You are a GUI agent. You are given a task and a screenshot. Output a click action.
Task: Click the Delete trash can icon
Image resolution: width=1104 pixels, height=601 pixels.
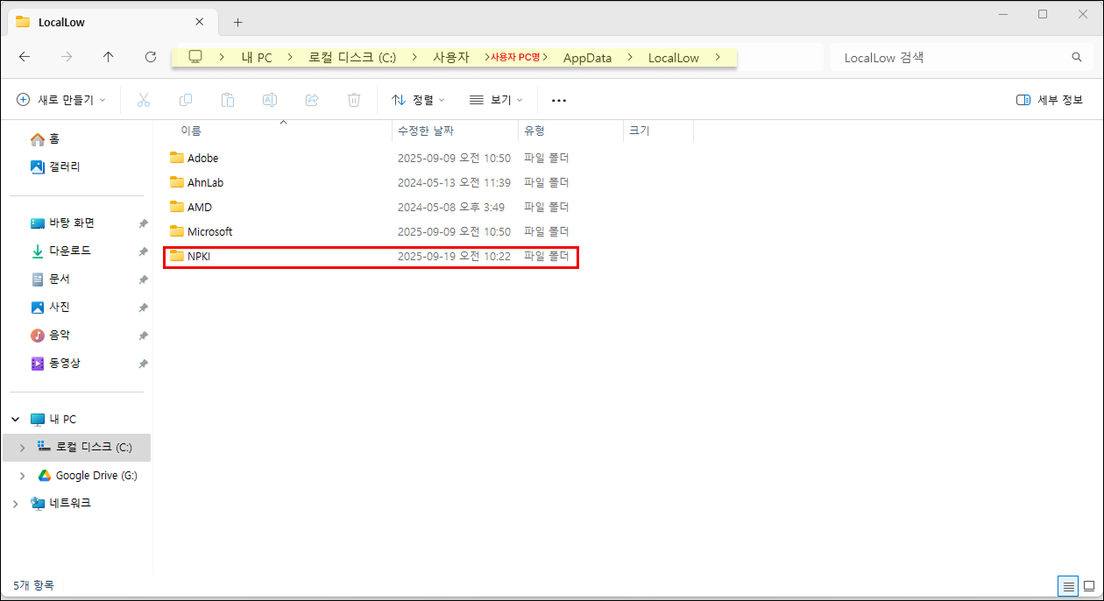tap(354, 100)
